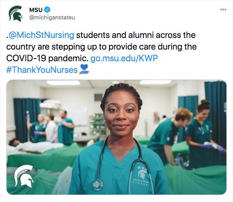Click the MSU logo on the nurse's scrubs
Image resolution: width=233 pixels, height=202 pixels.
144,173
